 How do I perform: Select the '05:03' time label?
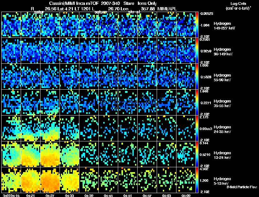click(166, 196)
